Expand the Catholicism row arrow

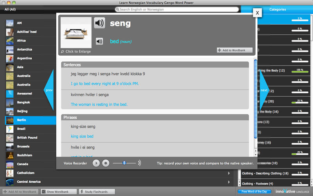[x=229, y=173]
